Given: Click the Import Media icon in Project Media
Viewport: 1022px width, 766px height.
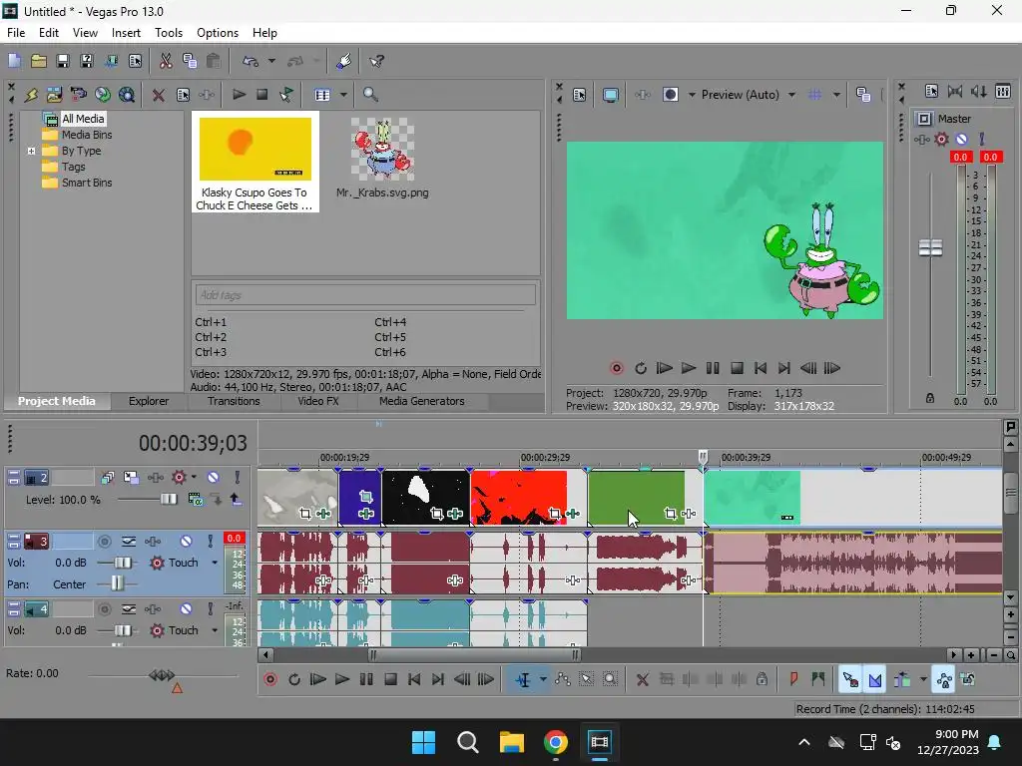Looking at the screenshot, I should coord(54,95).
